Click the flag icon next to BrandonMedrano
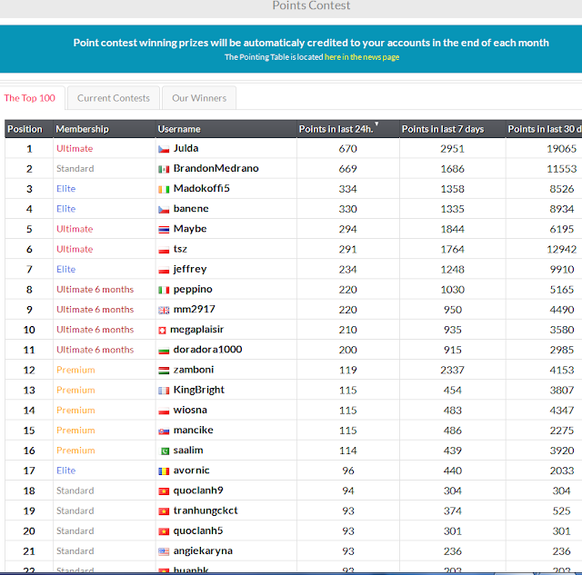Viewport: 582px width, 575px height. pos(164,169)
